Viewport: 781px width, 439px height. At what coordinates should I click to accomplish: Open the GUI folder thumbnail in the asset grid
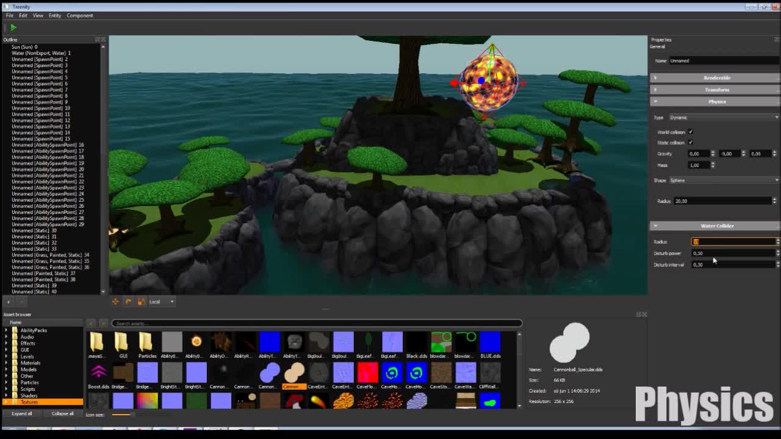pyautogui.click(x=123, y=345)
